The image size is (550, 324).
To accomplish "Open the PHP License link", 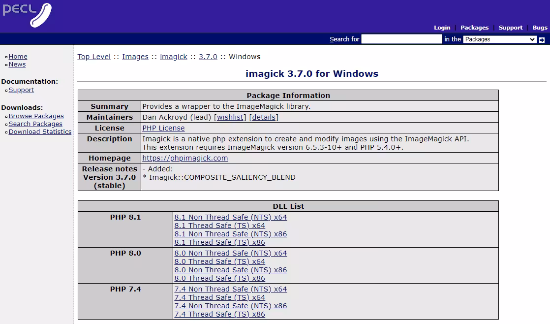I will [x=163, y=128].
